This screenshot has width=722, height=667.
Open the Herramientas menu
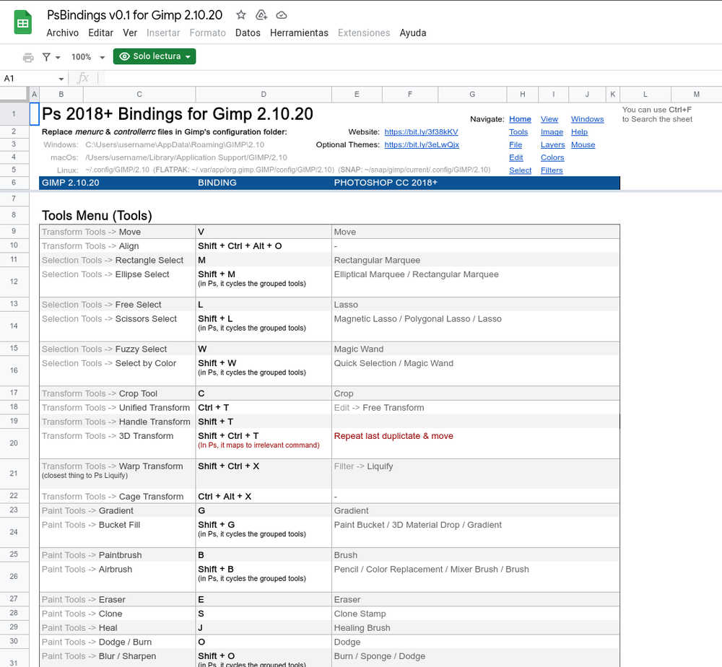(x=299, y=32)
